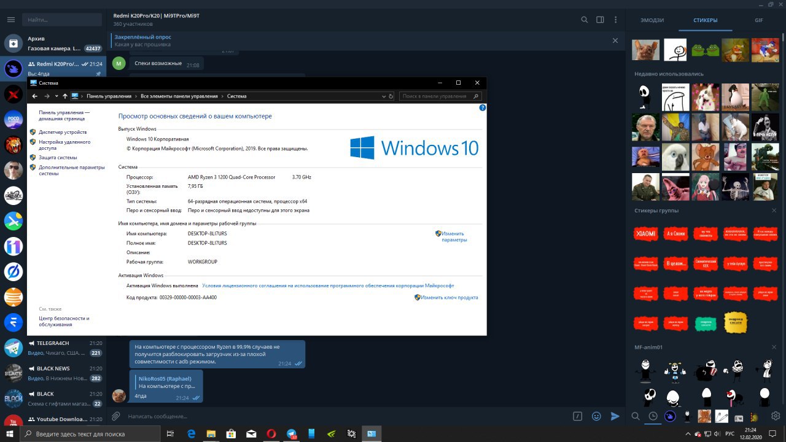Click the Telegram chat search field 'Найти'
786x442 pixels.
[x=61, y=20]
